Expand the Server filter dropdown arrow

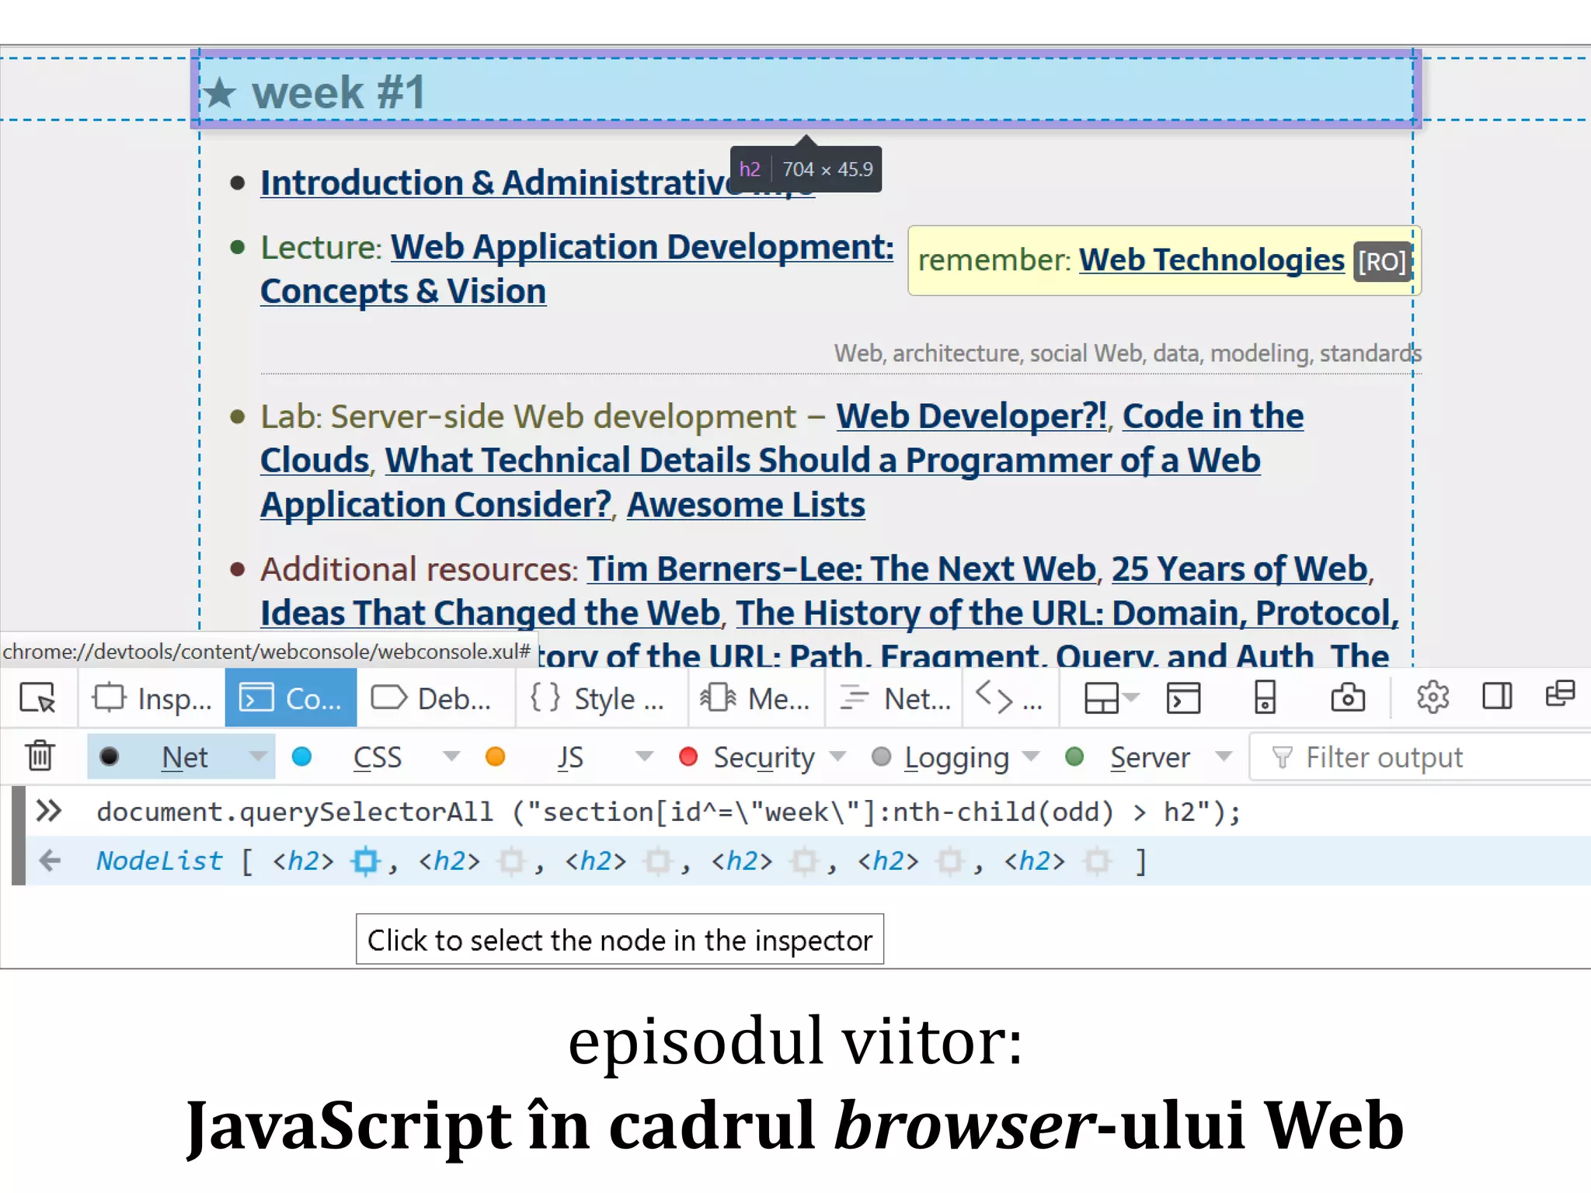(x=1224, y=756)
